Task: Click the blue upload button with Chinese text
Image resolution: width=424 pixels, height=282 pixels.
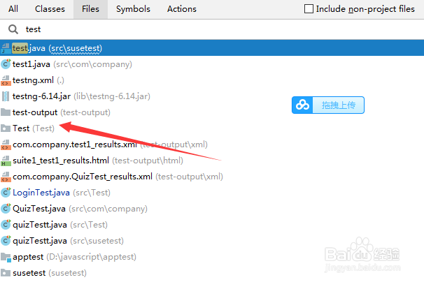Action: pos(328,105)
